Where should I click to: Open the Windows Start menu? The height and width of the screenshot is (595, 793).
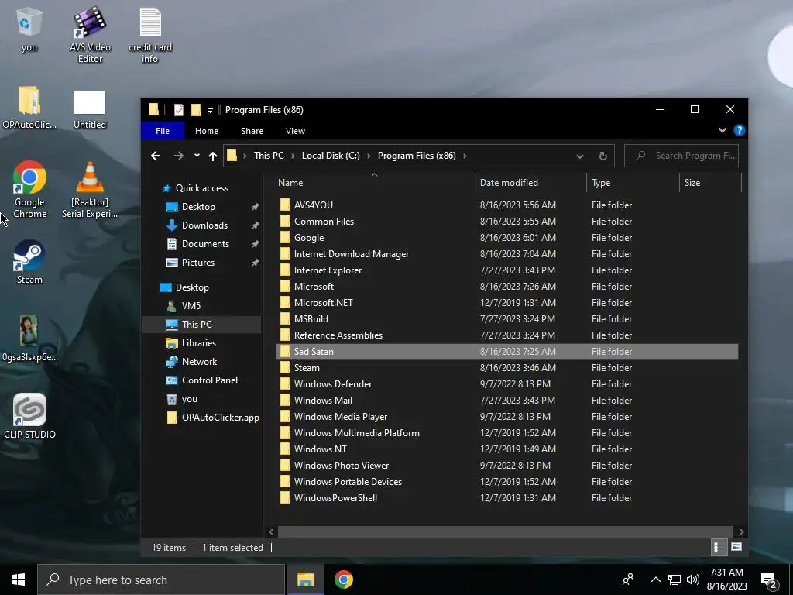[x=19, y=580]
